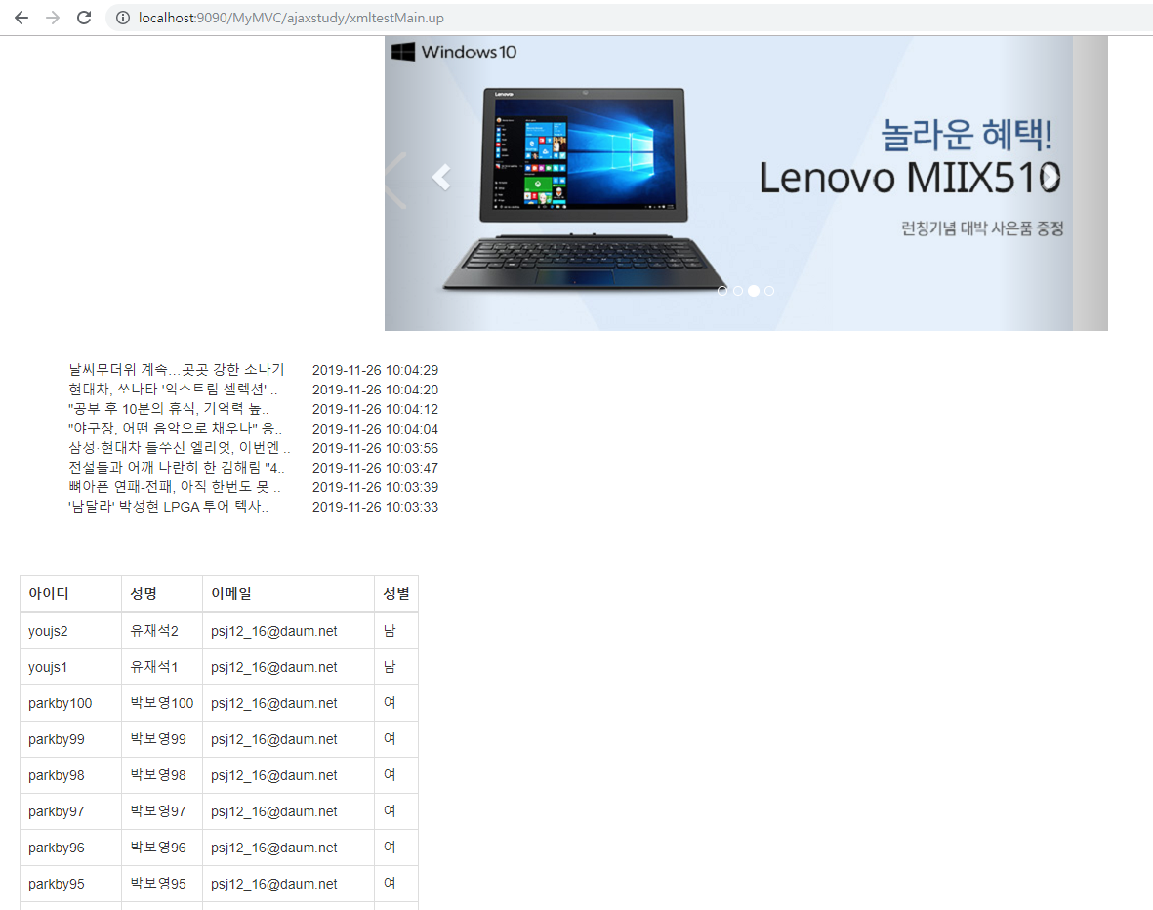Click timestamp 2019-11-26 10:04:29
1153x910 pixels.
coord(375,370)
